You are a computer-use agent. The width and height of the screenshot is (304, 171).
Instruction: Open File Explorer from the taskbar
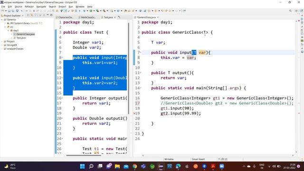tap(117, 166)
